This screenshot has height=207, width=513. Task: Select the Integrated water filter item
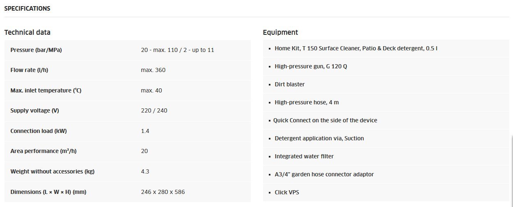click(304, 156)
